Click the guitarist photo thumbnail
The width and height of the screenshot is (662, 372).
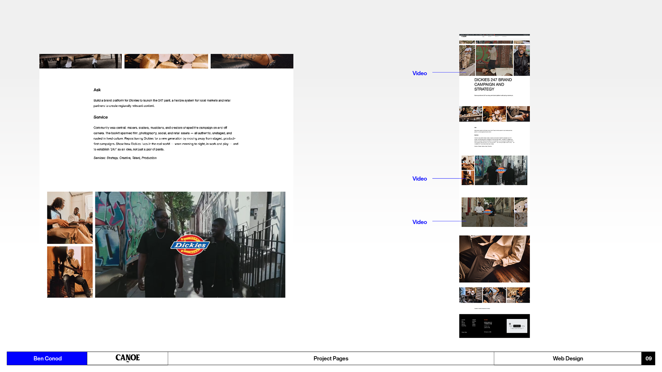pyautogui.click(x=70, y=272)
